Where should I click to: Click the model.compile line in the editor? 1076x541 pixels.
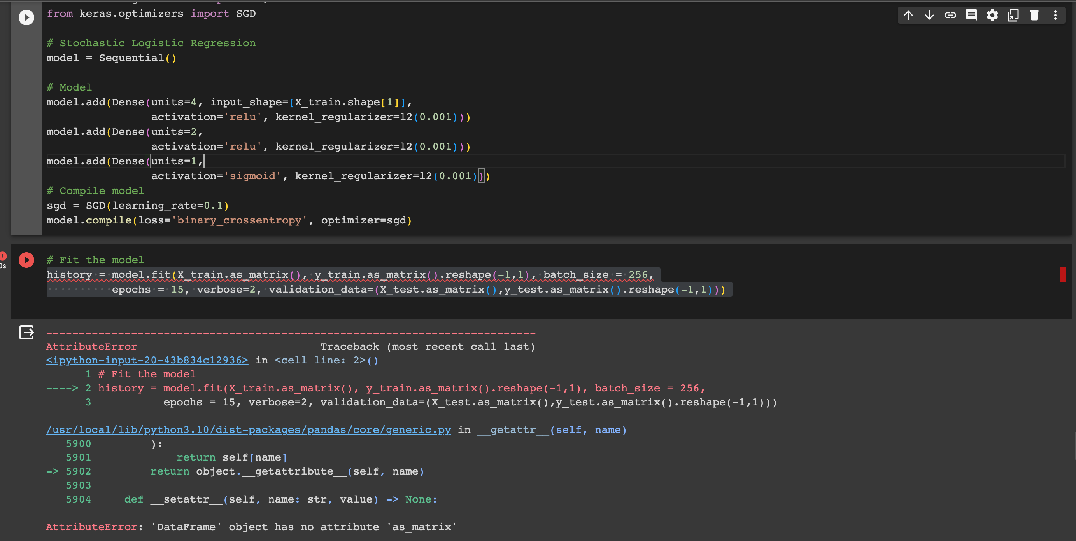click(x=229, y=220)
